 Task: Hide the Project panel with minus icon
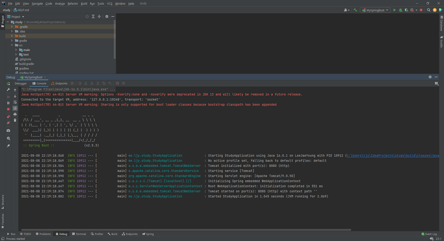point(113,17)
